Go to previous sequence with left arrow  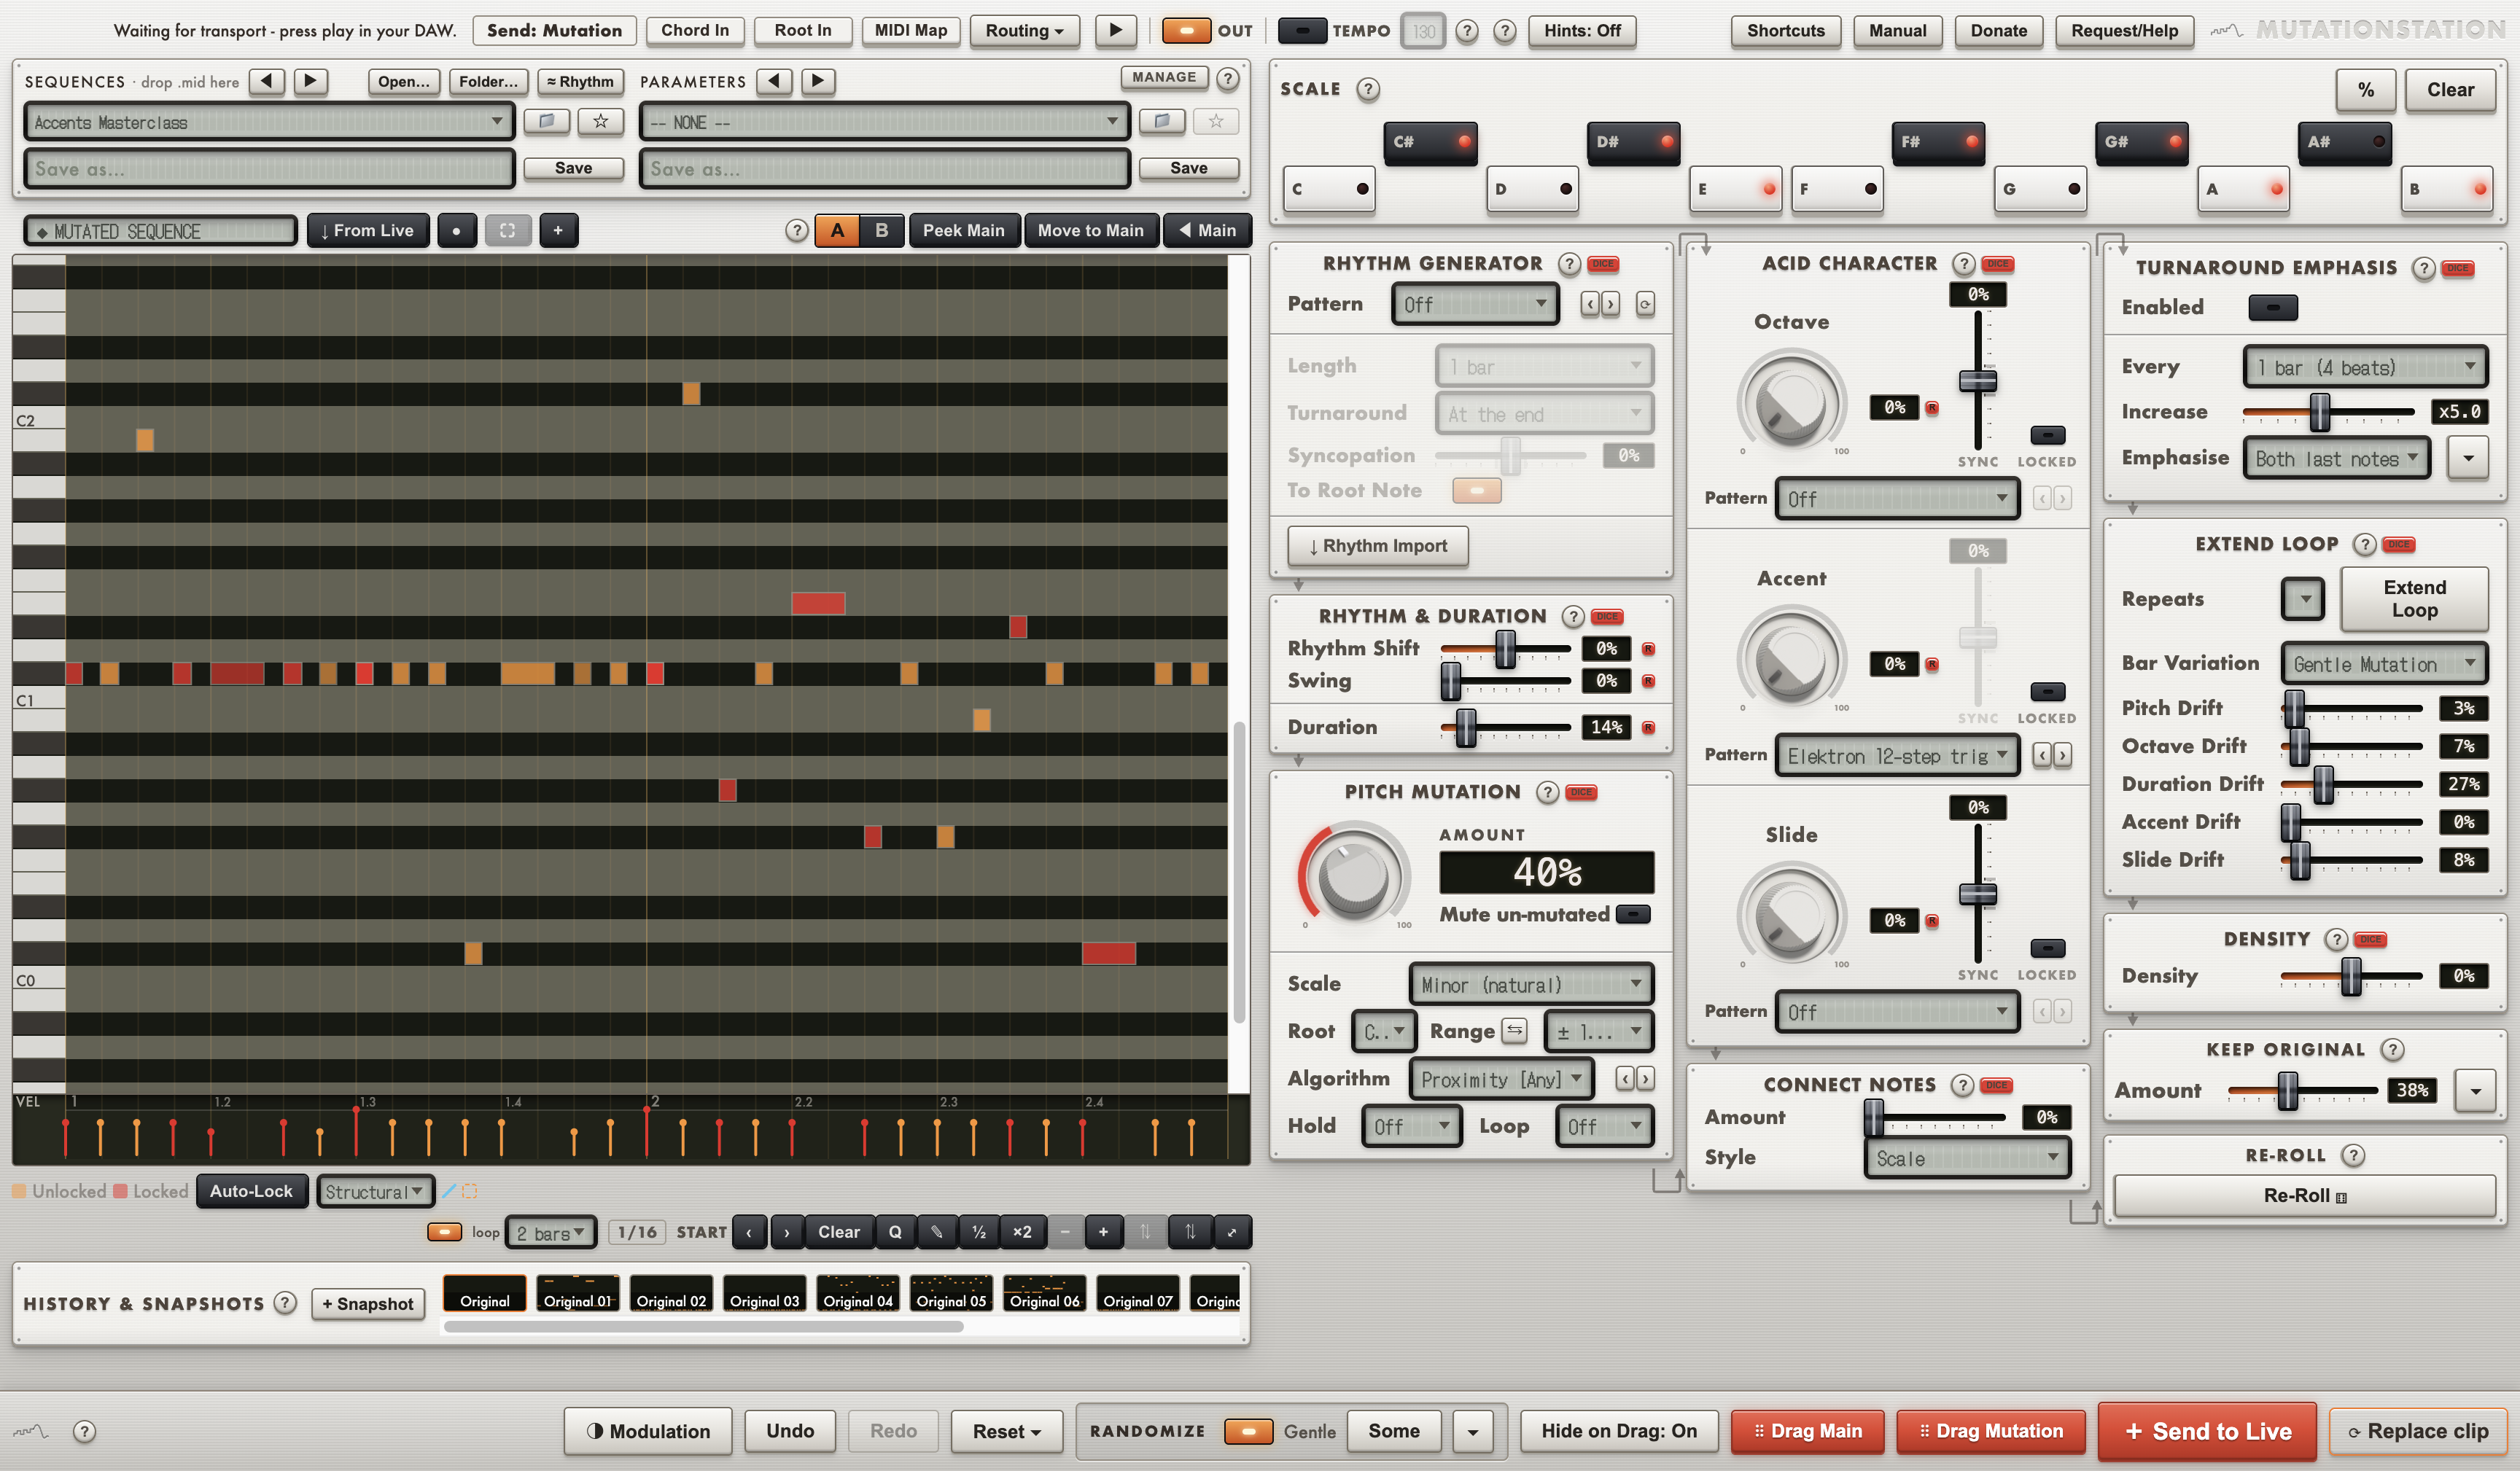click(266, 81)
